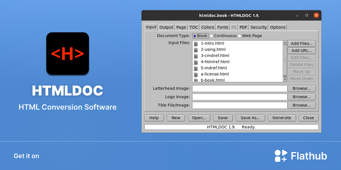Close window with orange titlebar button
Screen dimensions: 341x170
[316, 15]
